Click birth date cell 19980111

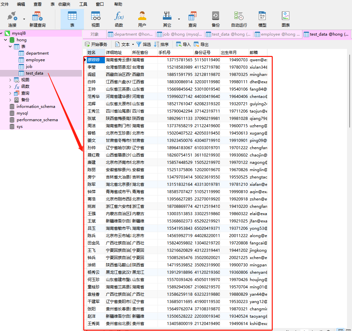tap(234, 82)
